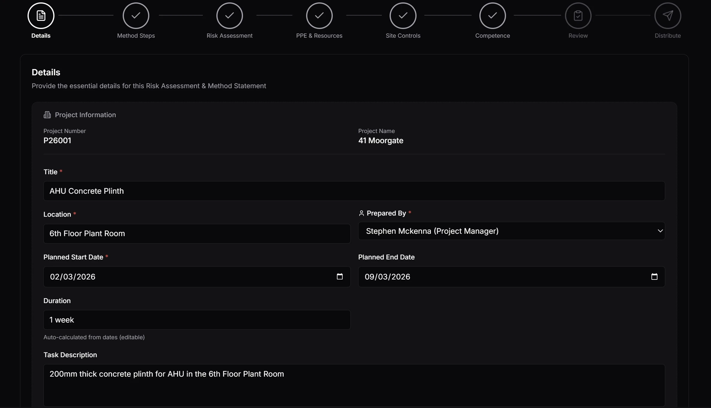Edit the Duration field showing 1 week
711x408 pixels.
coord(197,320)
